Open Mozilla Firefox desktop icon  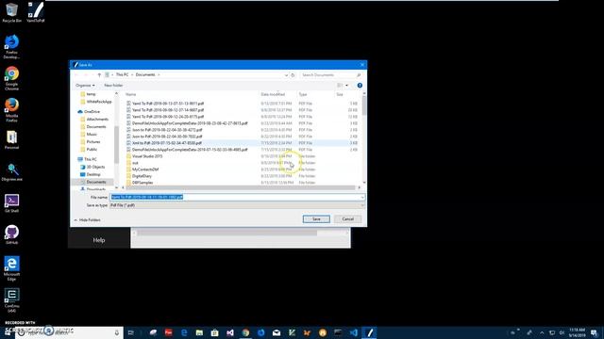point(11,110)
